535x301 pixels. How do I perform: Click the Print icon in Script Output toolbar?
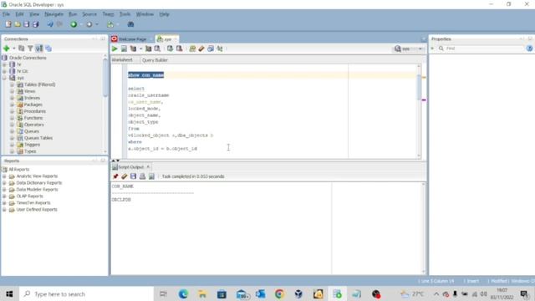pos(142,176)
